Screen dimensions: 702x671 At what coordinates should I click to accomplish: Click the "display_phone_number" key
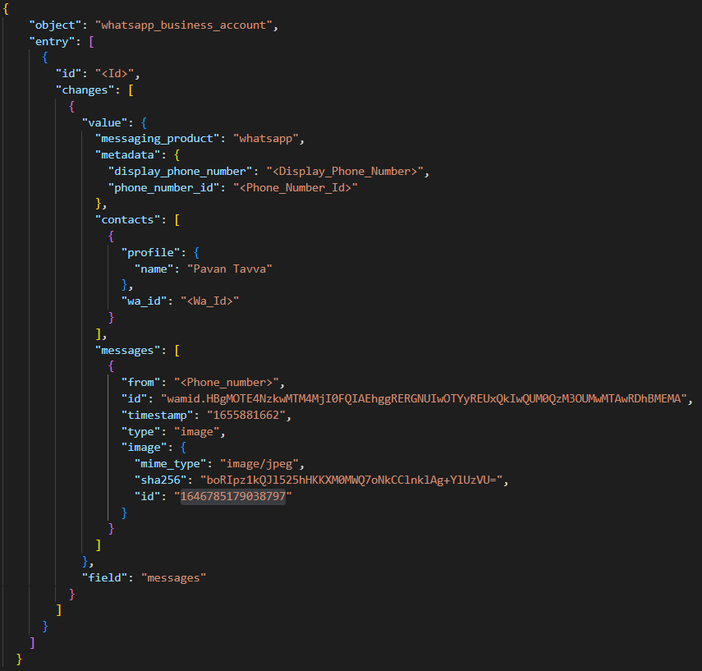(181, 172)
